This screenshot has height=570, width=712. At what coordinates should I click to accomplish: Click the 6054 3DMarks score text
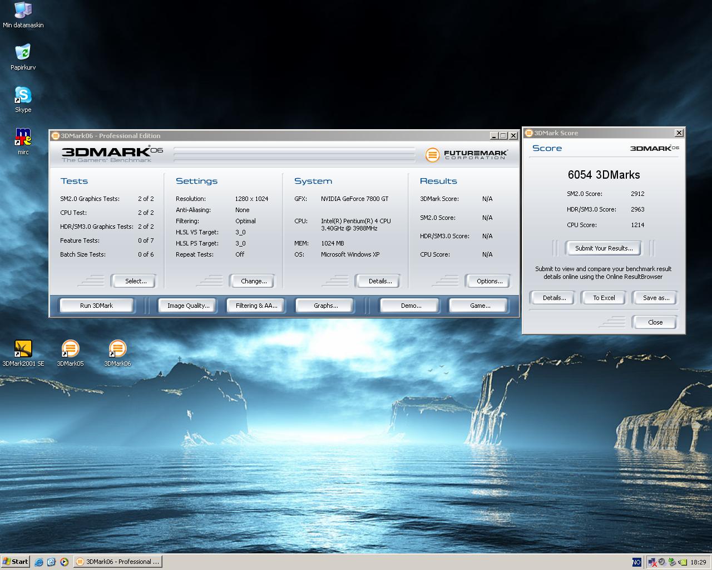[604, 175]
